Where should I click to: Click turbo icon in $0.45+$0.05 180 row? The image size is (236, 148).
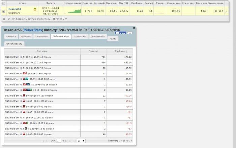(x=24, y=95)
